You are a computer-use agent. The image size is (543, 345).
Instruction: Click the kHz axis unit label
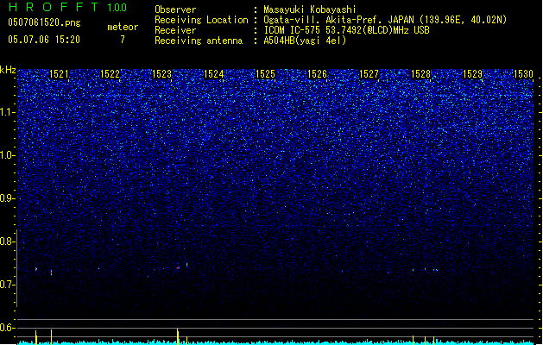[8, 70]
